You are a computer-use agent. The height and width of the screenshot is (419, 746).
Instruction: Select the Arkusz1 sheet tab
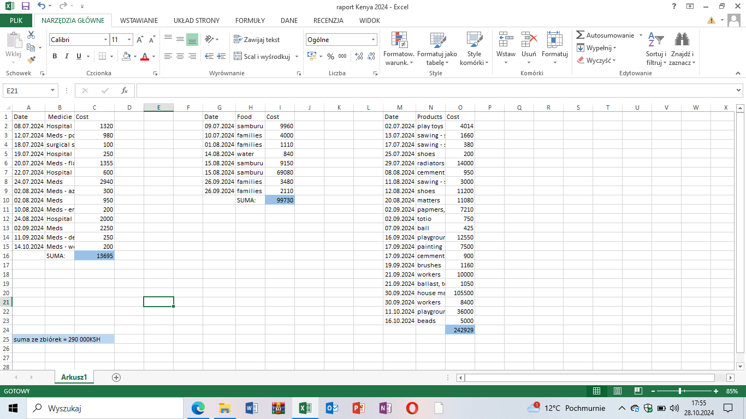[x=74, y=378]
